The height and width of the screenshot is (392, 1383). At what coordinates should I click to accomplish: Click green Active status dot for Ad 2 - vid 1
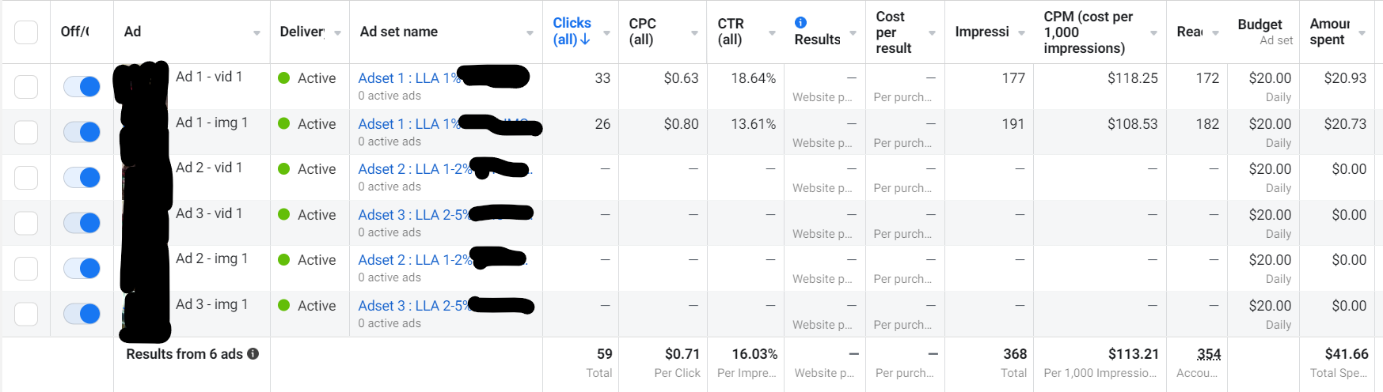(x=284, y=168)
